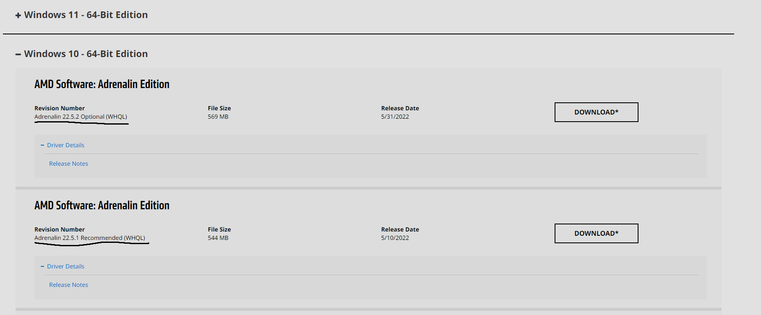This screenshot has width=761, height=315.
Task: Click the 569 MB file size value
Action: tap(218, 117)
